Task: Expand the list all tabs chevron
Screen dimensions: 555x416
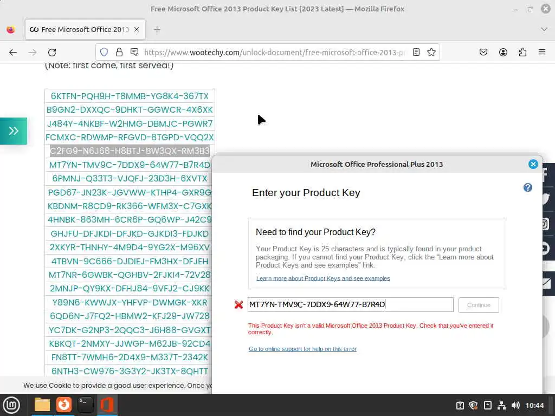Action: click(x=544, y=29)
